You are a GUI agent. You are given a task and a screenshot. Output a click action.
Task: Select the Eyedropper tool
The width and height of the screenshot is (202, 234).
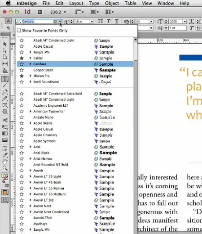[5, 155]
